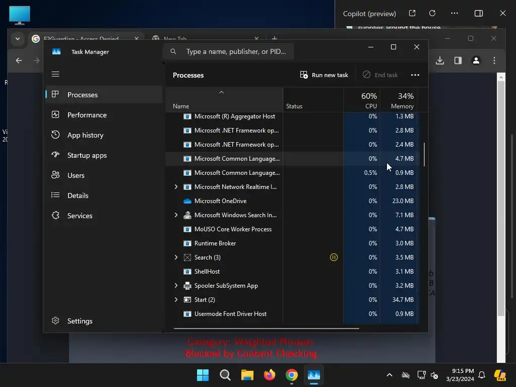Expand the Start (2) process group
The height and width of the screenshot is (387, 516).
tap(176, 300)
